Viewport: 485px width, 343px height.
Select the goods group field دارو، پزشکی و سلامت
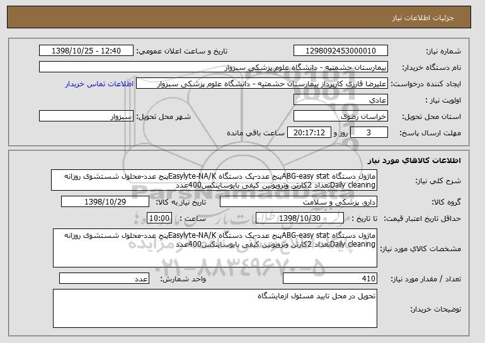coord(299,202)
